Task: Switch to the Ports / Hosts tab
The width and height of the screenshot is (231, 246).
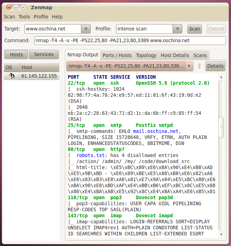Action: point(117,55)
